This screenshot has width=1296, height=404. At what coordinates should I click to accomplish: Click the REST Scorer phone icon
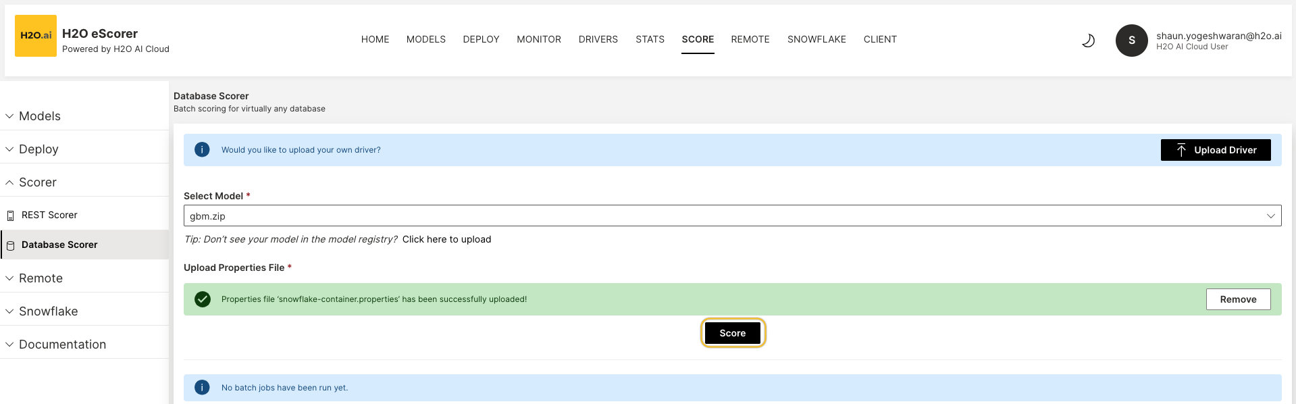coord(10,216)
